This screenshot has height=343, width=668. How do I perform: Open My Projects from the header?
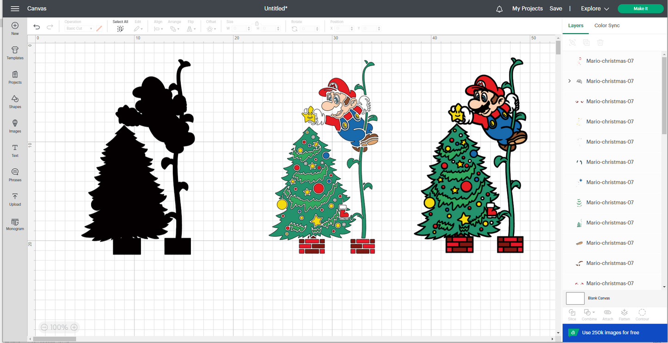coord(527,9)
